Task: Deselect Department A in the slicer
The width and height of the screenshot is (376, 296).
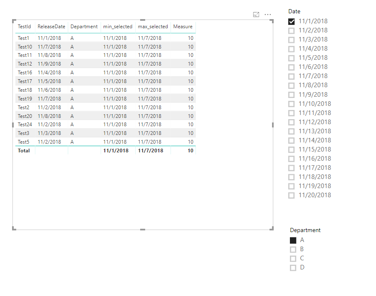Action: click(x=293, y=240)
